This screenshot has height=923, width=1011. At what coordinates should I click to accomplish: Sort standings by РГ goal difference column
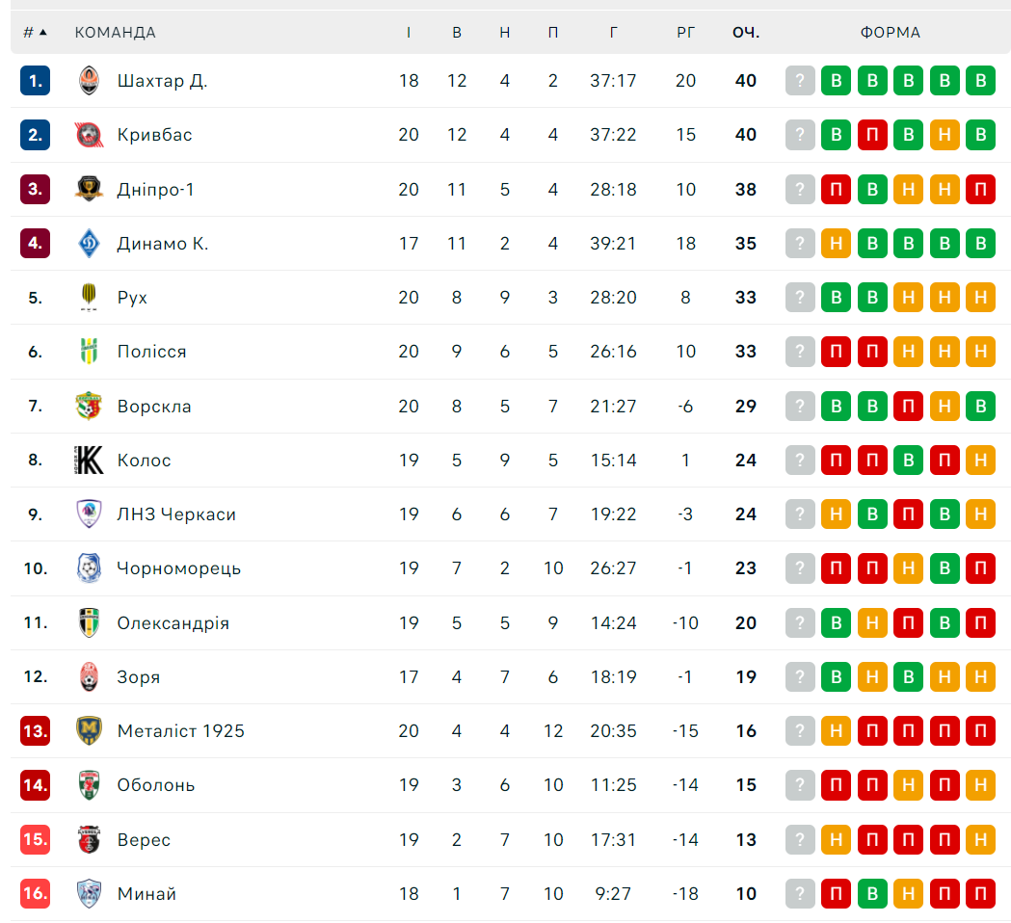click(685, 32)
